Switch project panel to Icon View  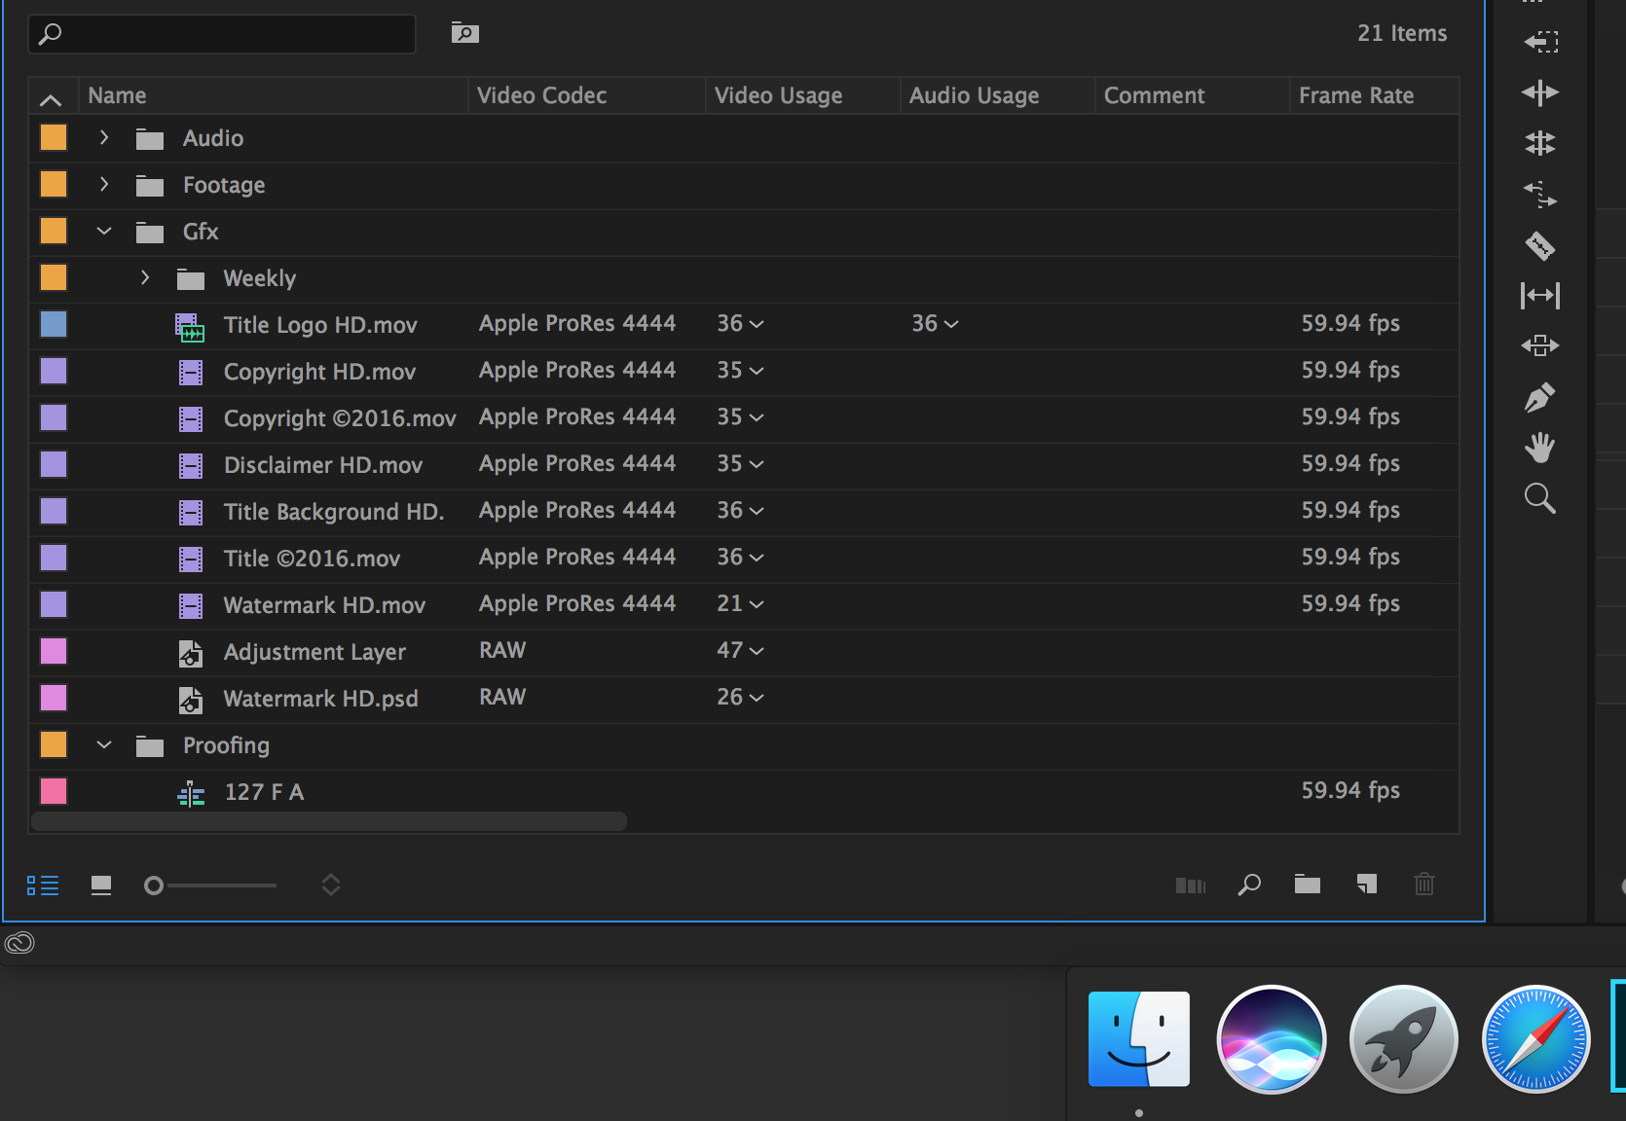[101, 886]
